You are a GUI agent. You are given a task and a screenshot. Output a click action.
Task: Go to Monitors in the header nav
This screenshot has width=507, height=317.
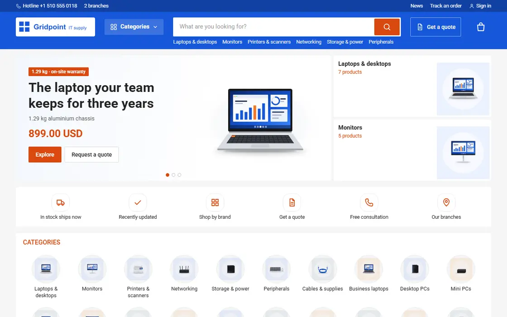coord(232,42)
